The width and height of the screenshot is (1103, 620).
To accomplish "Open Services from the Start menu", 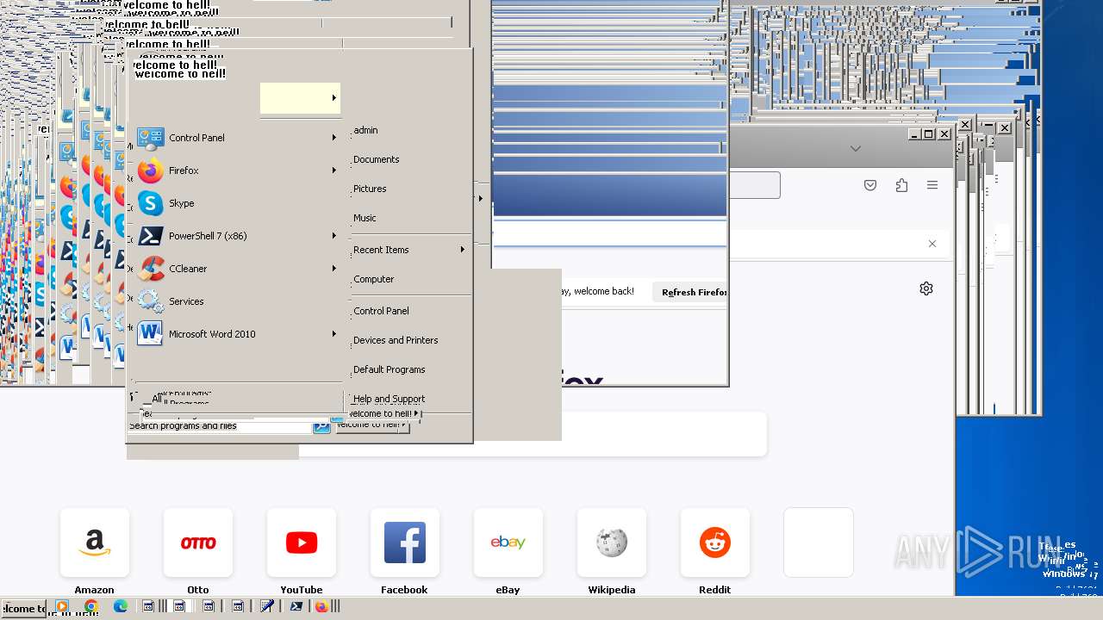I will click(x=151, y=301).
